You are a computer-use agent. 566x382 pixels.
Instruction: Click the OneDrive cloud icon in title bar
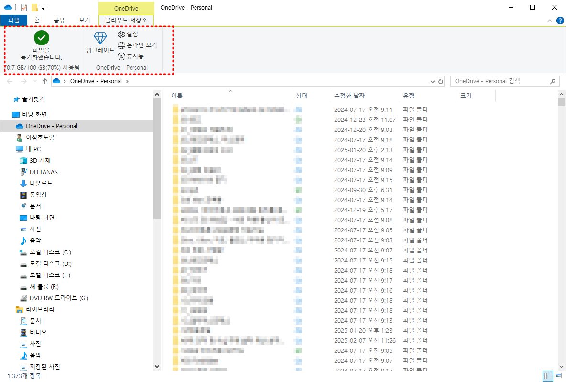(8, 7)
